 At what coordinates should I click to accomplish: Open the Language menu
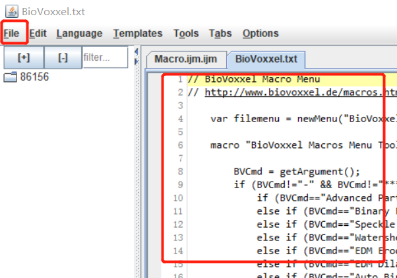click(79, 34)
